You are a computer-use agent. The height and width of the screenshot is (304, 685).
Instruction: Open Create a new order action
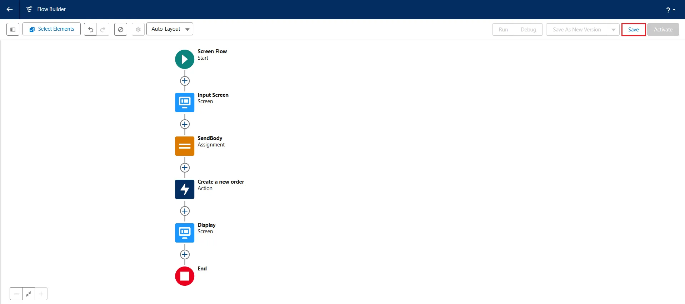(x=185, y=189)
